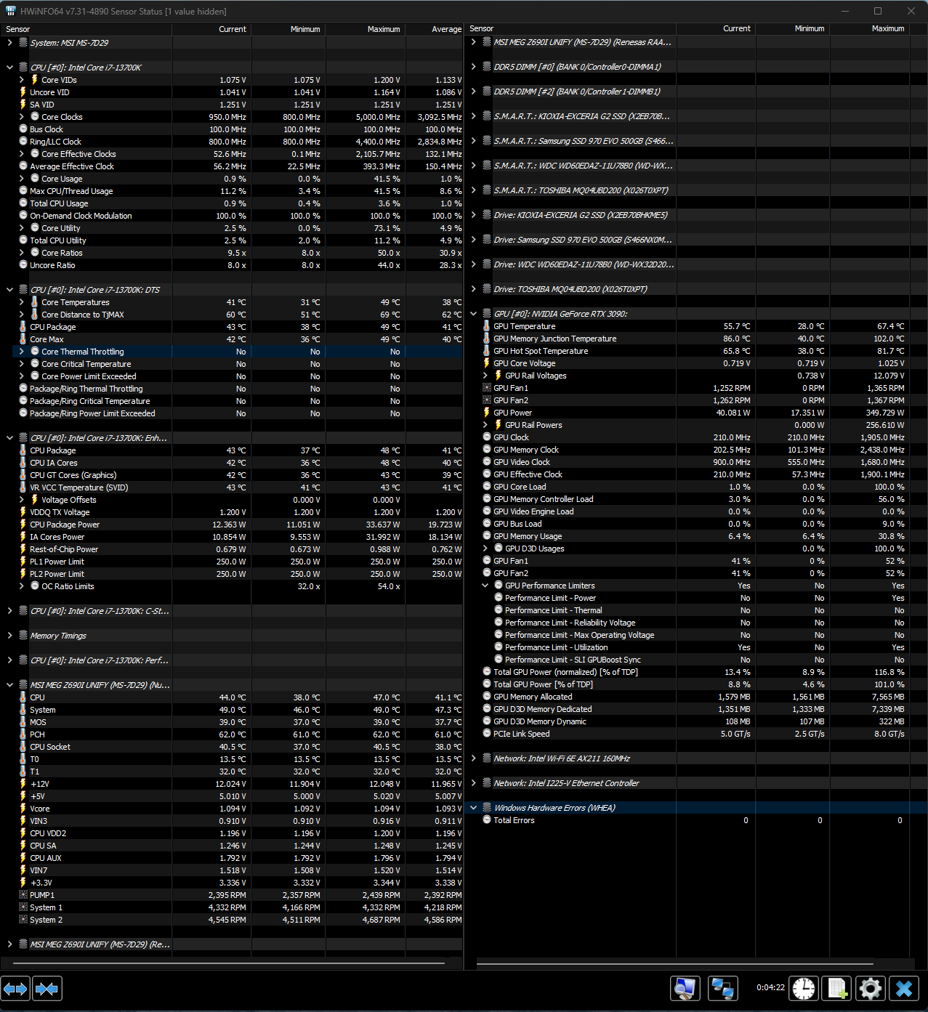928x1012 pixels.
Task: Click the left pane Average column header
Action: (435, 30)
